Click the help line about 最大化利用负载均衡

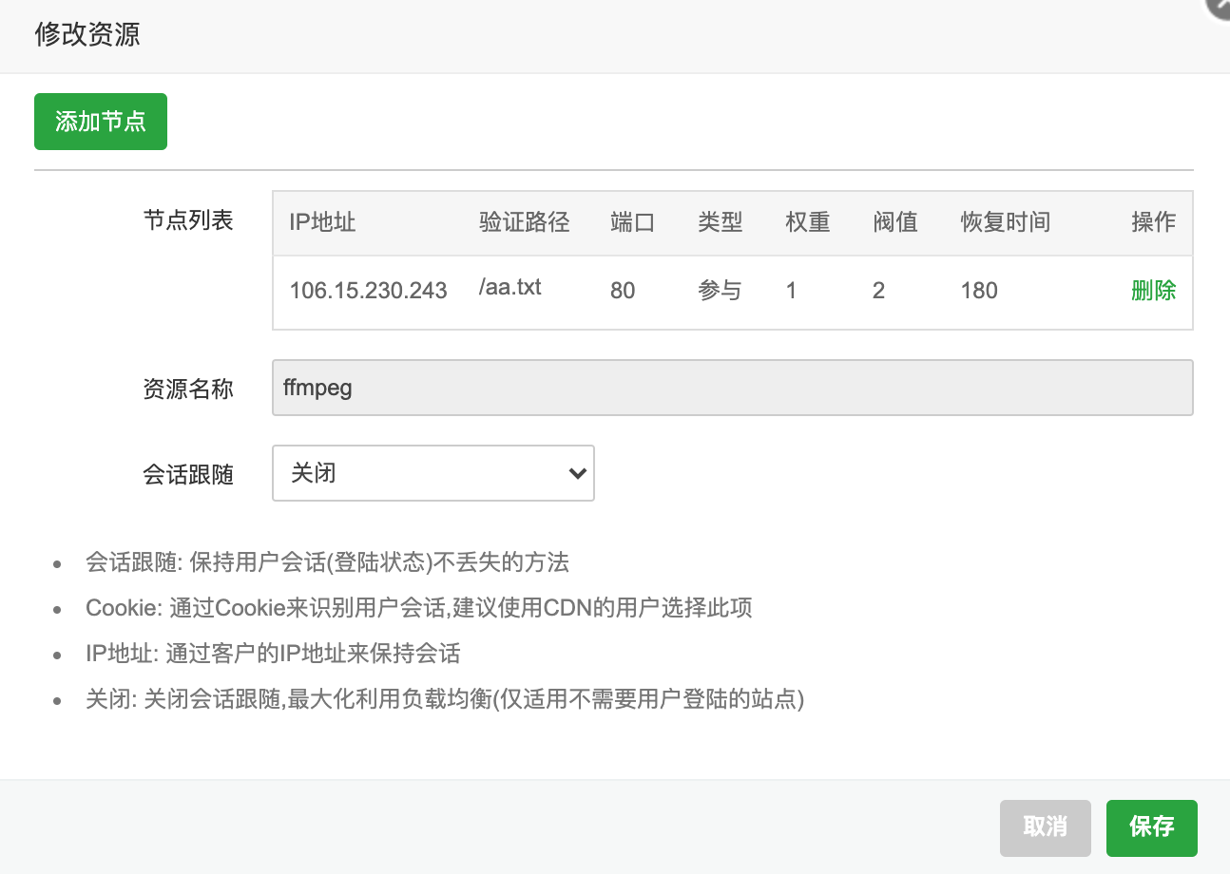pyautogui.click(x=445, y=700)
